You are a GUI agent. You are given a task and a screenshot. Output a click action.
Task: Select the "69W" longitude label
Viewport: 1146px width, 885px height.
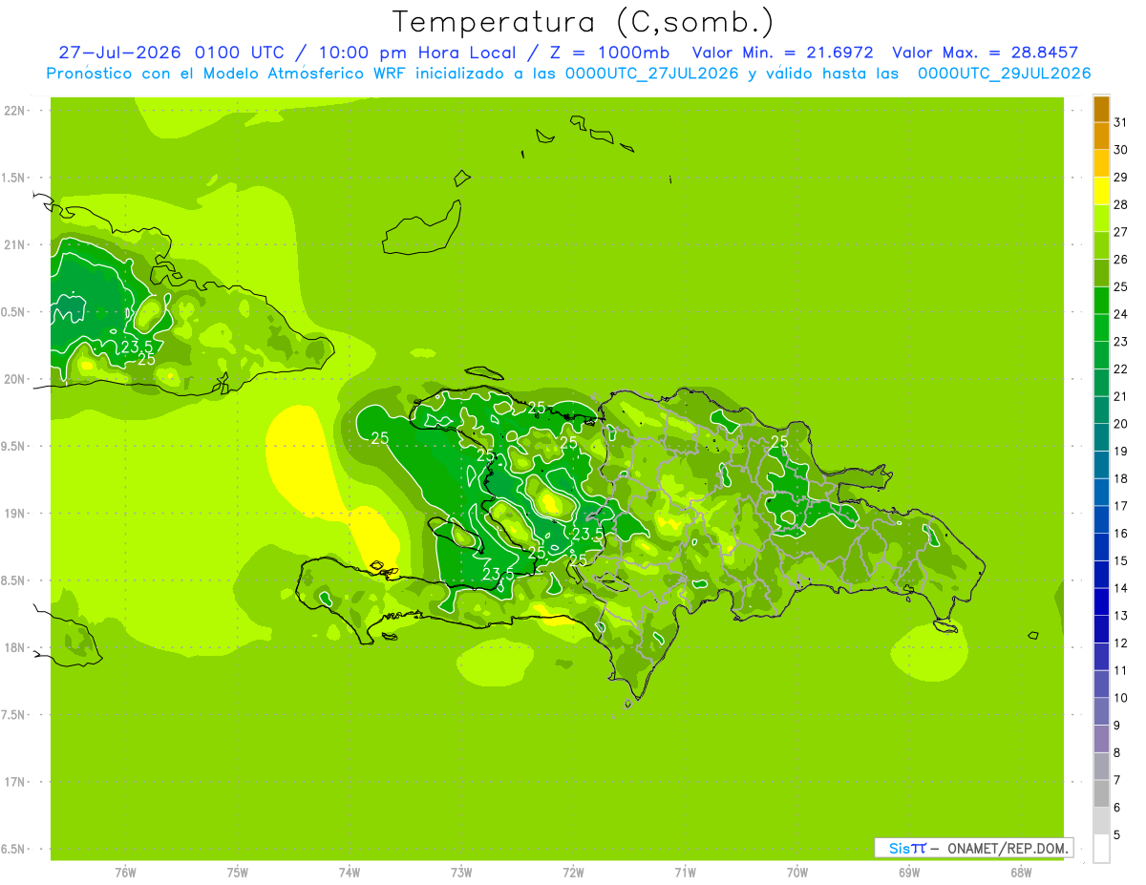(x=909, y=872)
